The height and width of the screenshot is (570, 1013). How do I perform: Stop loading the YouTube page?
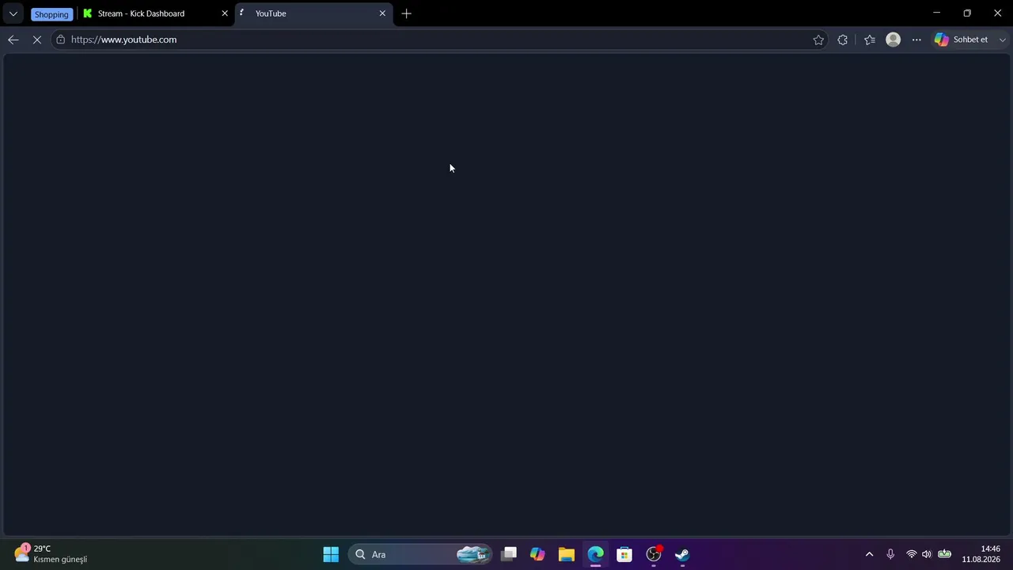[36, 40]
